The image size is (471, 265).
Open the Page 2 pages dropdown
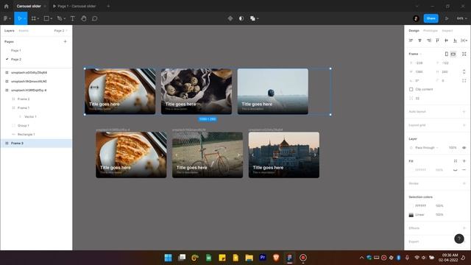(x=60, y=31)
